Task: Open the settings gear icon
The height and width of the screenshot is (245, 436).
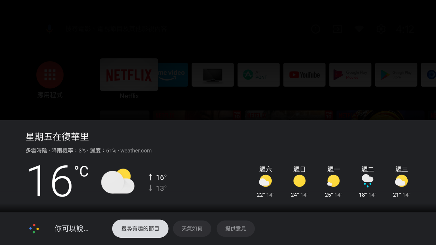Action: [381, 29]
